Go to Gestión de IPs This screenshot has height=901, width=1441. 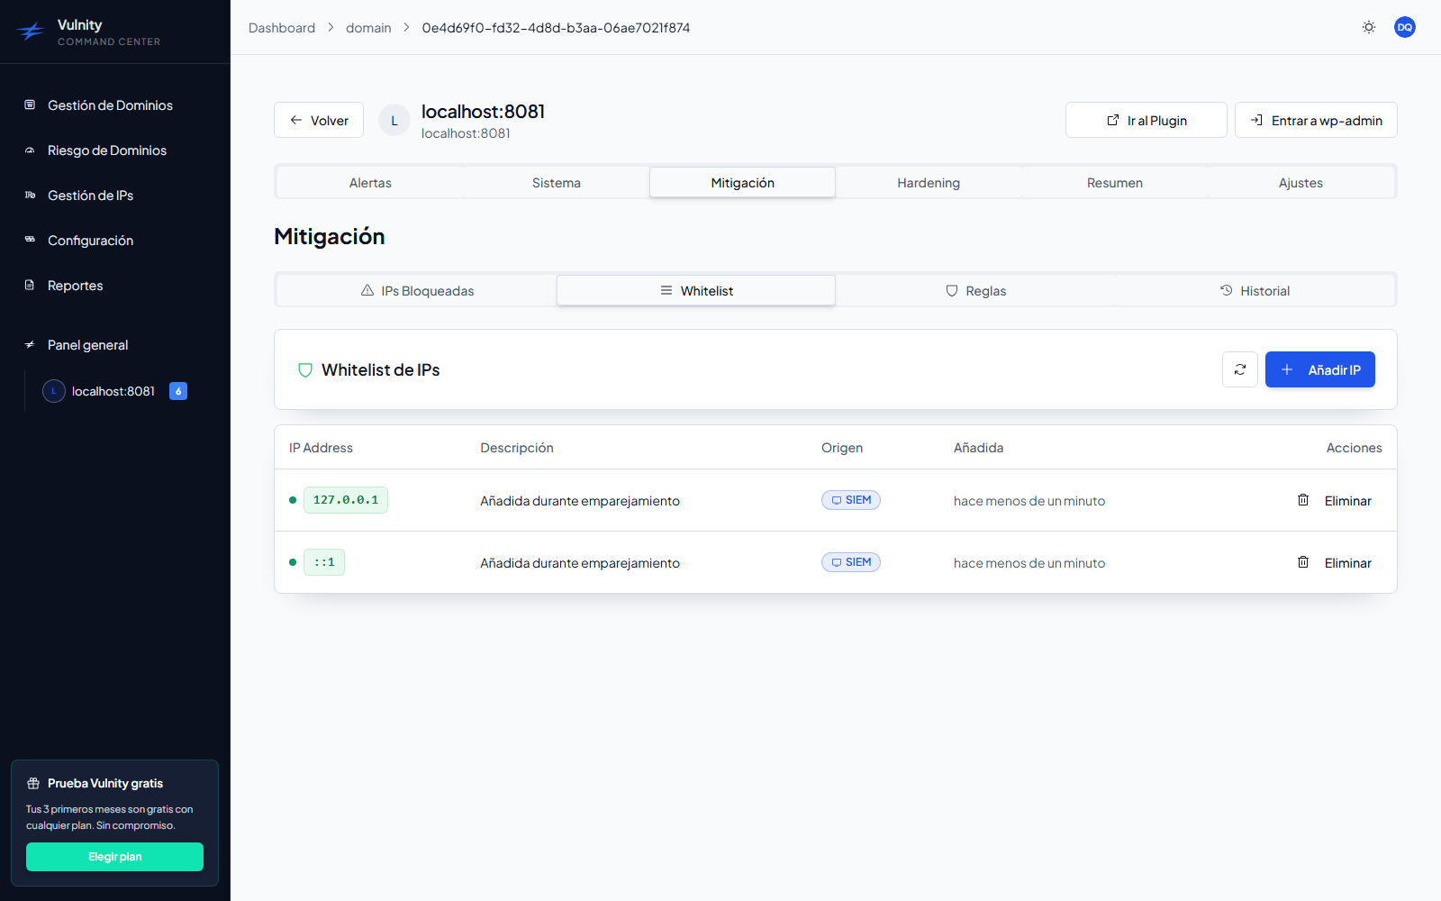pyautogui.click(x=90, y=196)
